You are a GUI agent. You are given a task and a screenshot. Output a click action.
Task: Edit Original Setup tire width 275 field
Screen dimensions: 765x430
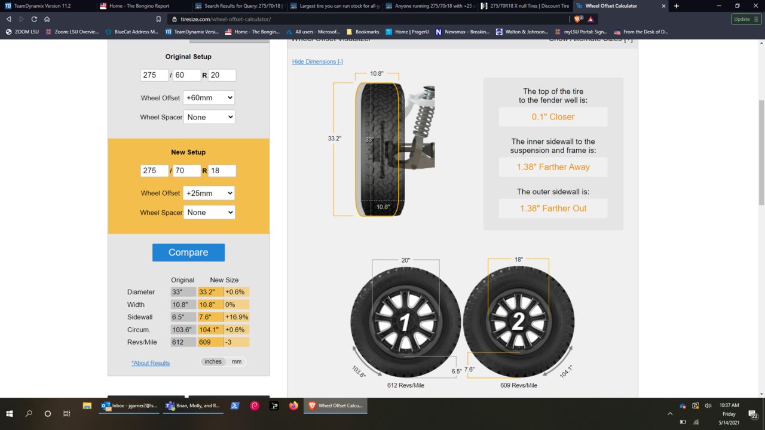[155, 75]
